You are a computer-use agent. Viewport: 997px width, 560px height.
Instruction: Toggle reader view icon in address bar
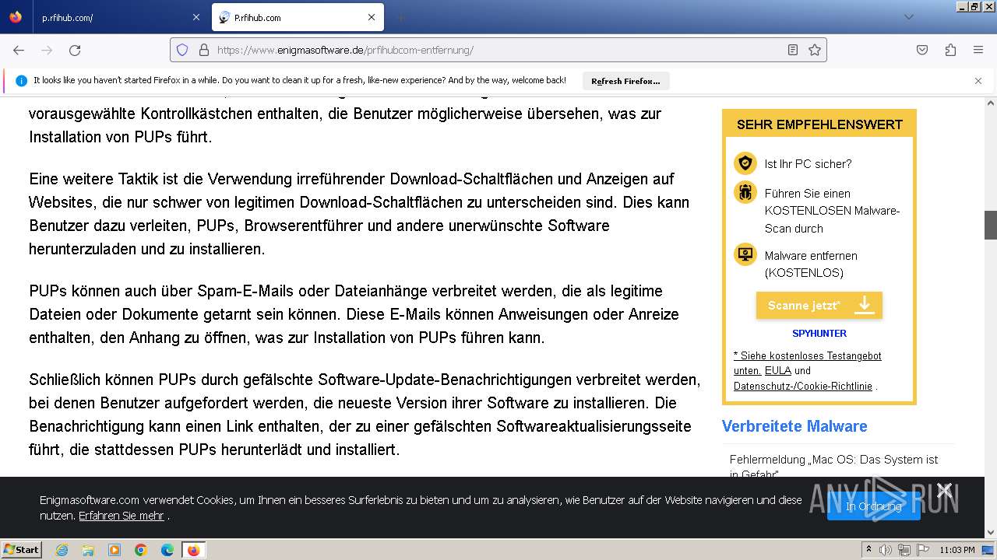click(x=793, y=50)
